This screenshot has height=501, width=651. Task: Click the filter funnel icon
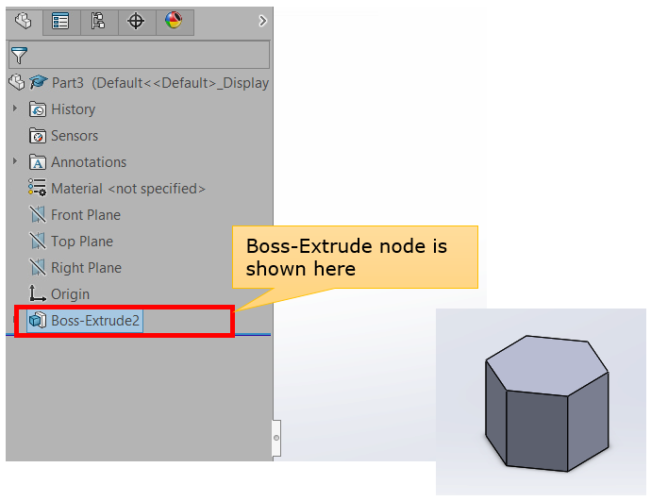pos(19,56)
